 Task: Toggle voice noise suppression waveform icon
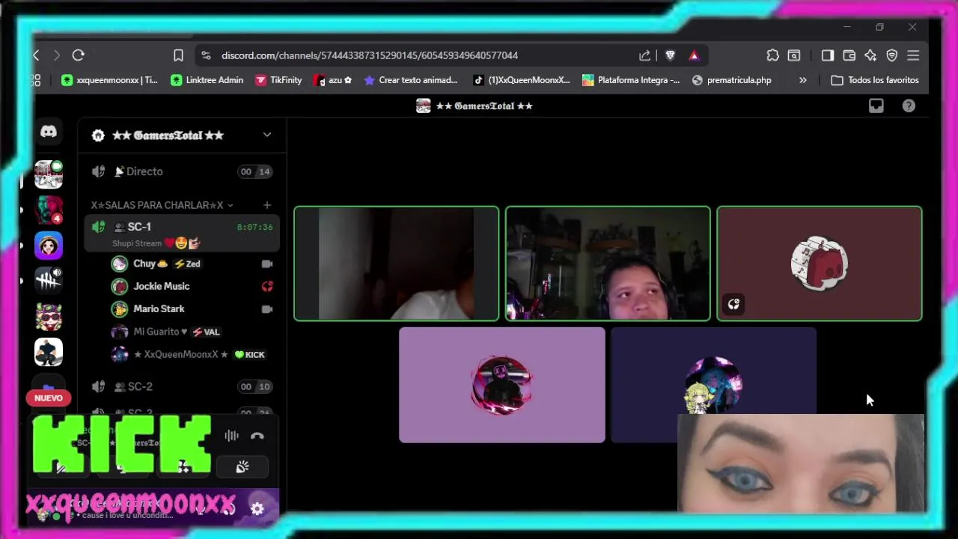pos(231,436)
